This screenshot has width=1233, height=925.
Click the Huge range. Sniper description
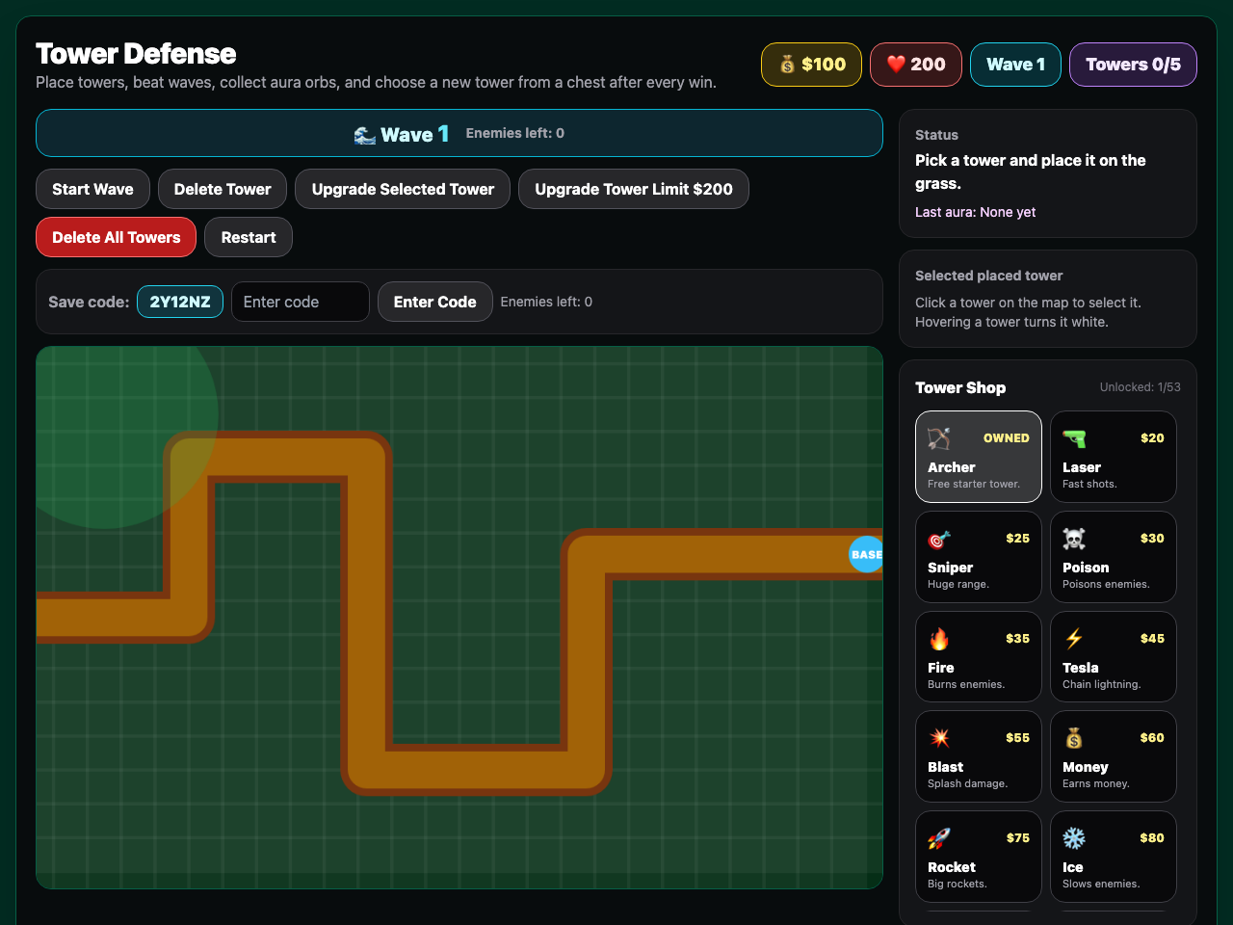click(958, 584)
